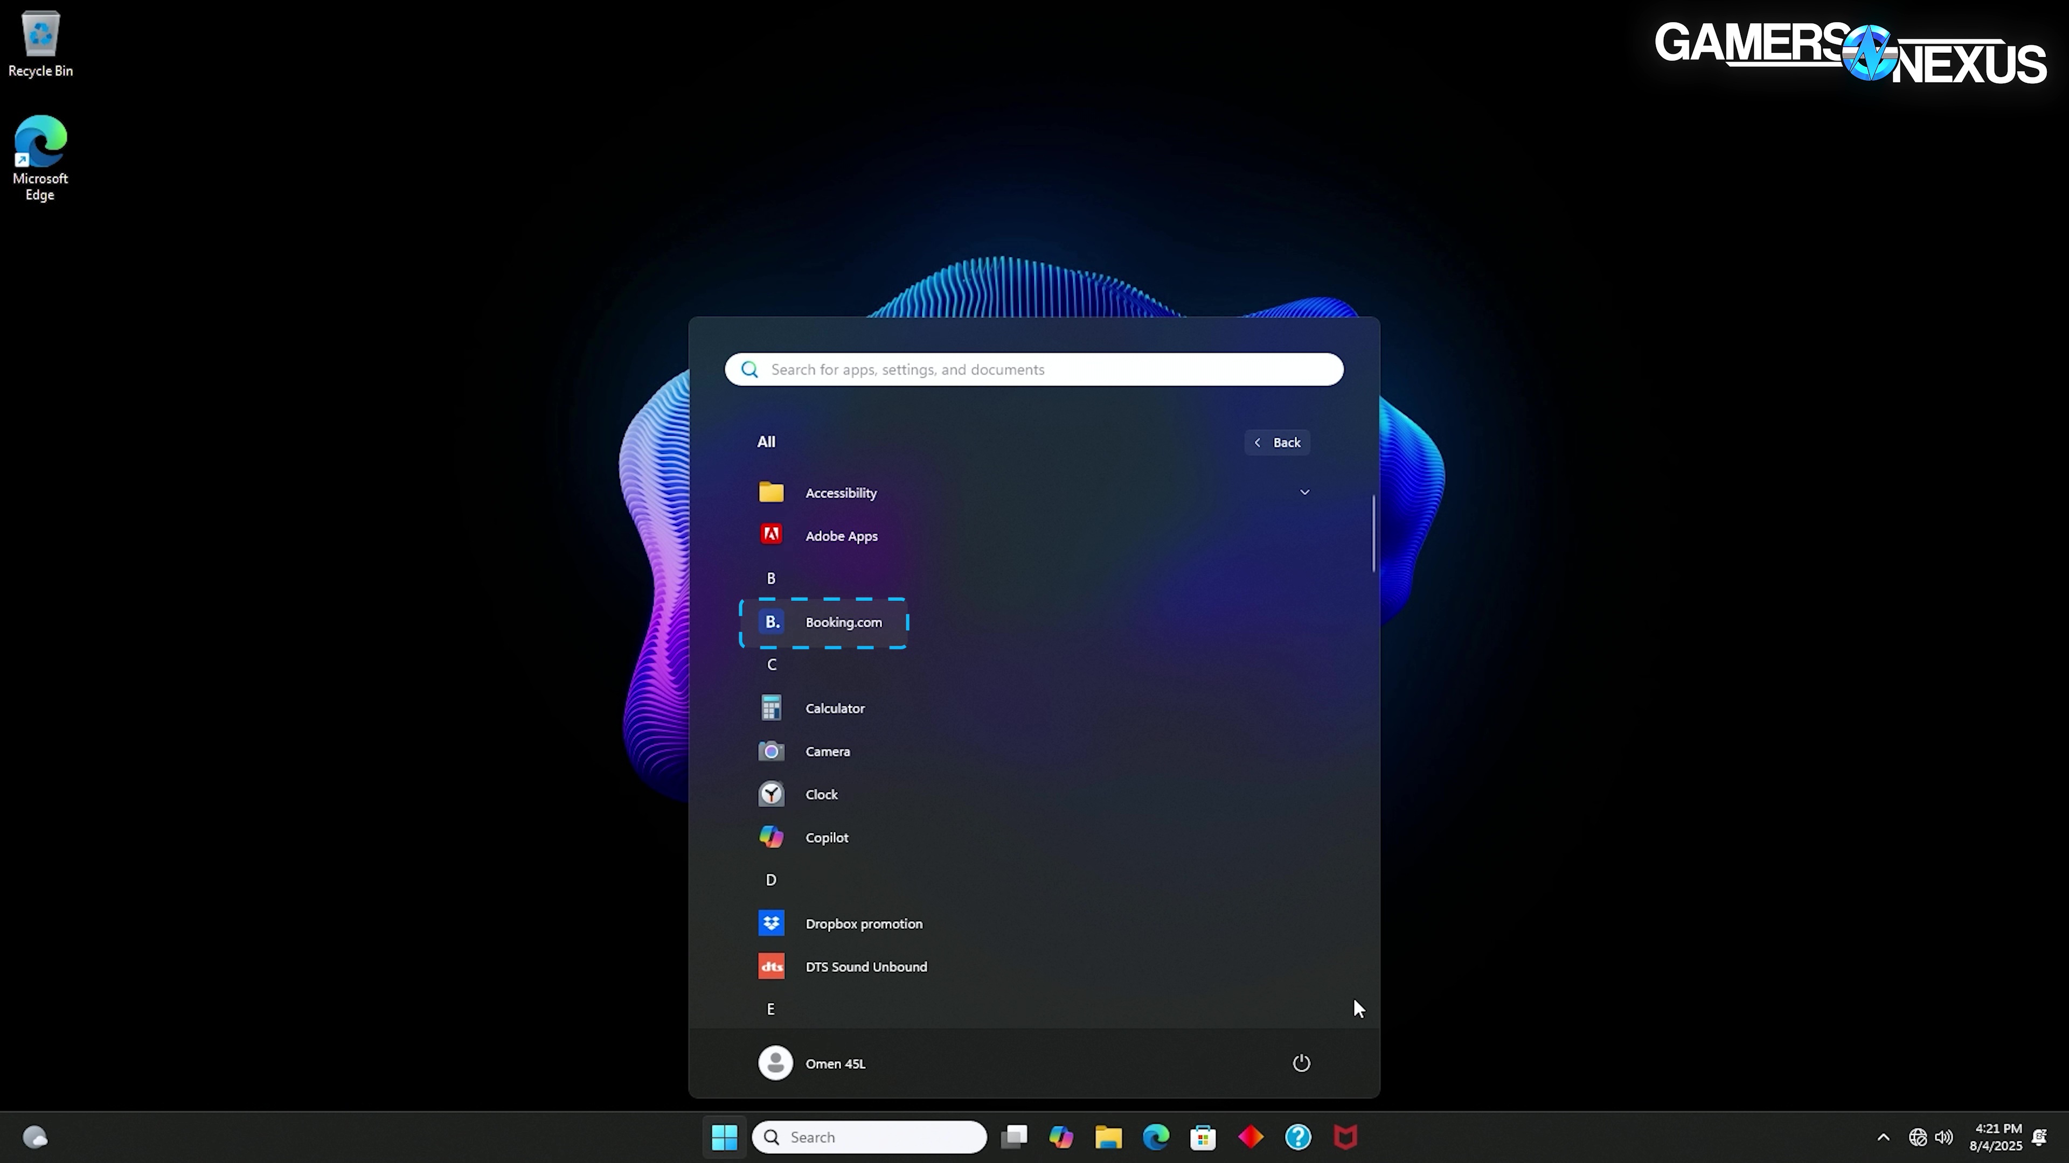Open the weather widget on the taskbar

(34, 1137)
